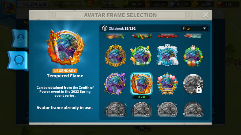
Task: Select the last locked frame in bottom row
Action: 193,109
